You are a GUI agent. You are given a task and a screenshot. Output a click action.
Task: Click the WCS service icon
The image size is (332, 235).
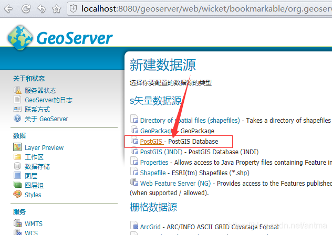point(17,232)
